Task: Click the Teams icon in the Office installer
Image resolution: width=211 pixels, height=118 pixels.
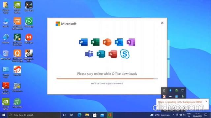Action: coord(89,54)
